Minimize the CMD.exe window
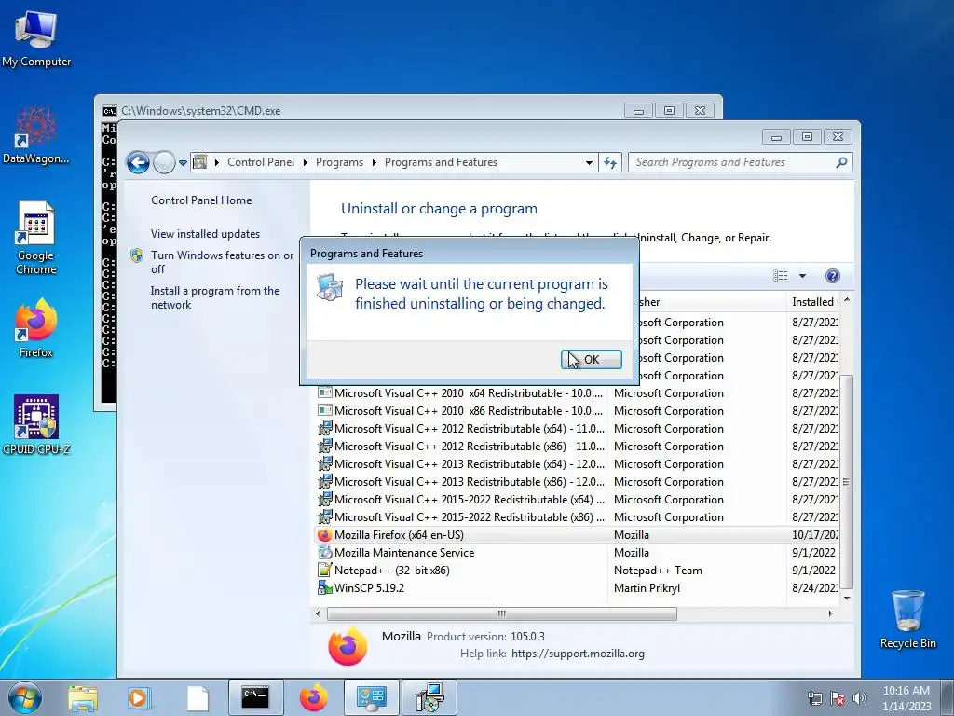954x716 pixels. tap(638, 111)
